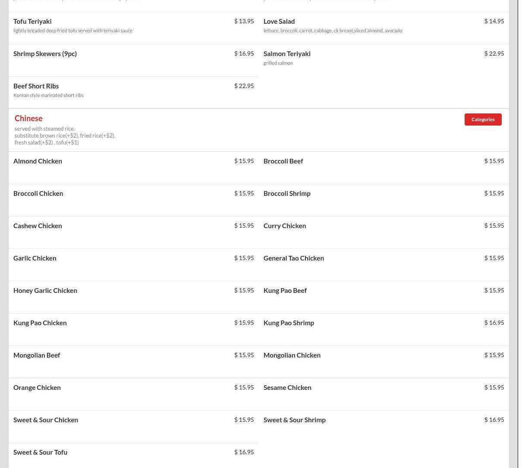Choose Shrimp Skewers (9pc)

[45, 53]
